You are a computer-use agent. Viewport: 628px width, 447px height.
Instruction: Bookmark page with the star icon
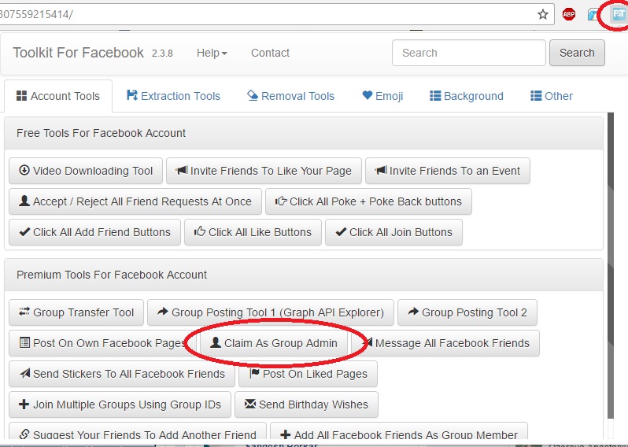pos(543,15)
